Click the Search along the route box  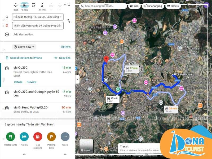pos(103,6)
